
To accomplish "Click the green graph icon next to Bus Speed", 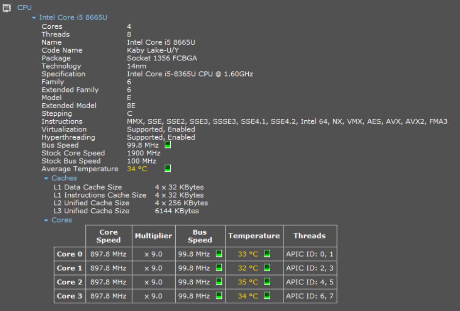I will (x=168, y=145).
